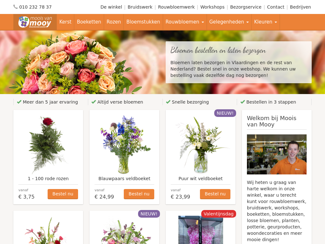
Task: Go to the Bruidswerk page
Action: click(x=140, y=7)
